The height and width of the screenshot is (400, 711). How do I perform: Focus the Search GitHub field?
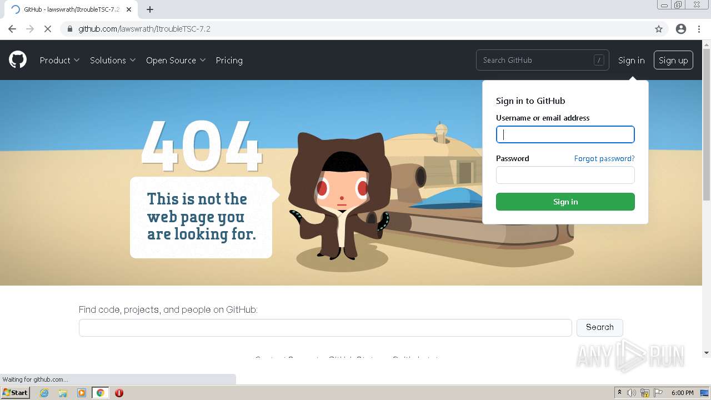542,60
